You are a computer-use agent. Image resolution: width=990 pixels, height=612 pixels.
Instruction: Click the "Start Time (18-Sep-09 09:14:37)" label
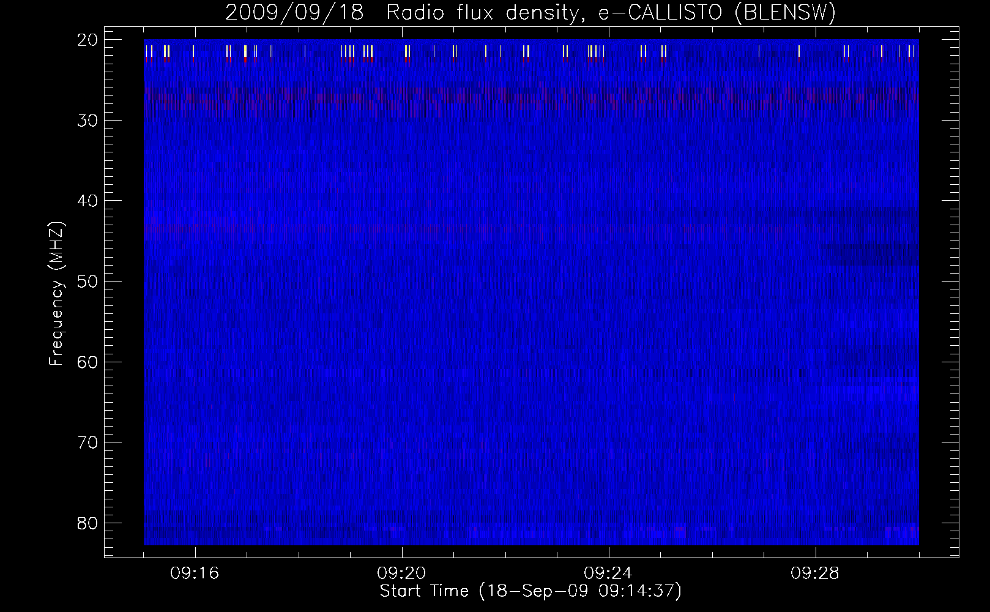[530, 591]
